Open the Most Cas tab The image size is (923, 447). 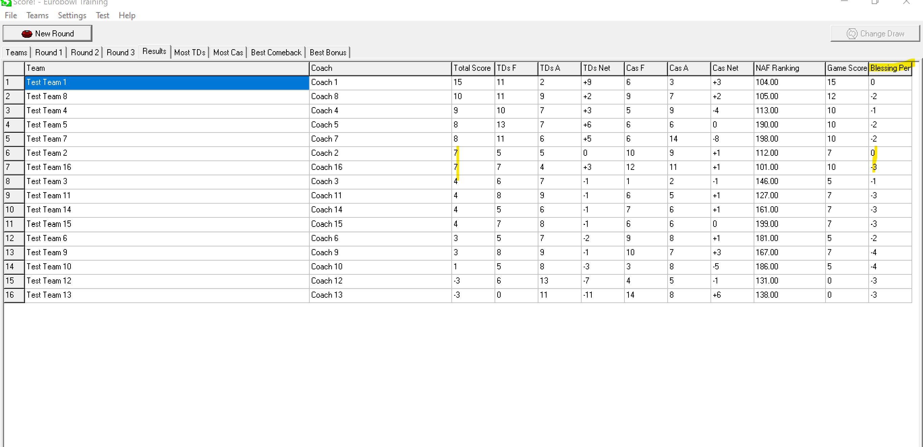click(x=228, y=52)
